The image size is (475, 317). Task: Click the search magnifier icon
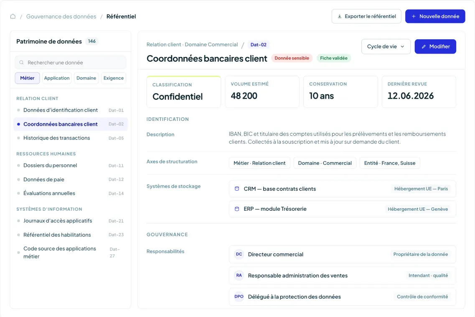tap(21, 62)
